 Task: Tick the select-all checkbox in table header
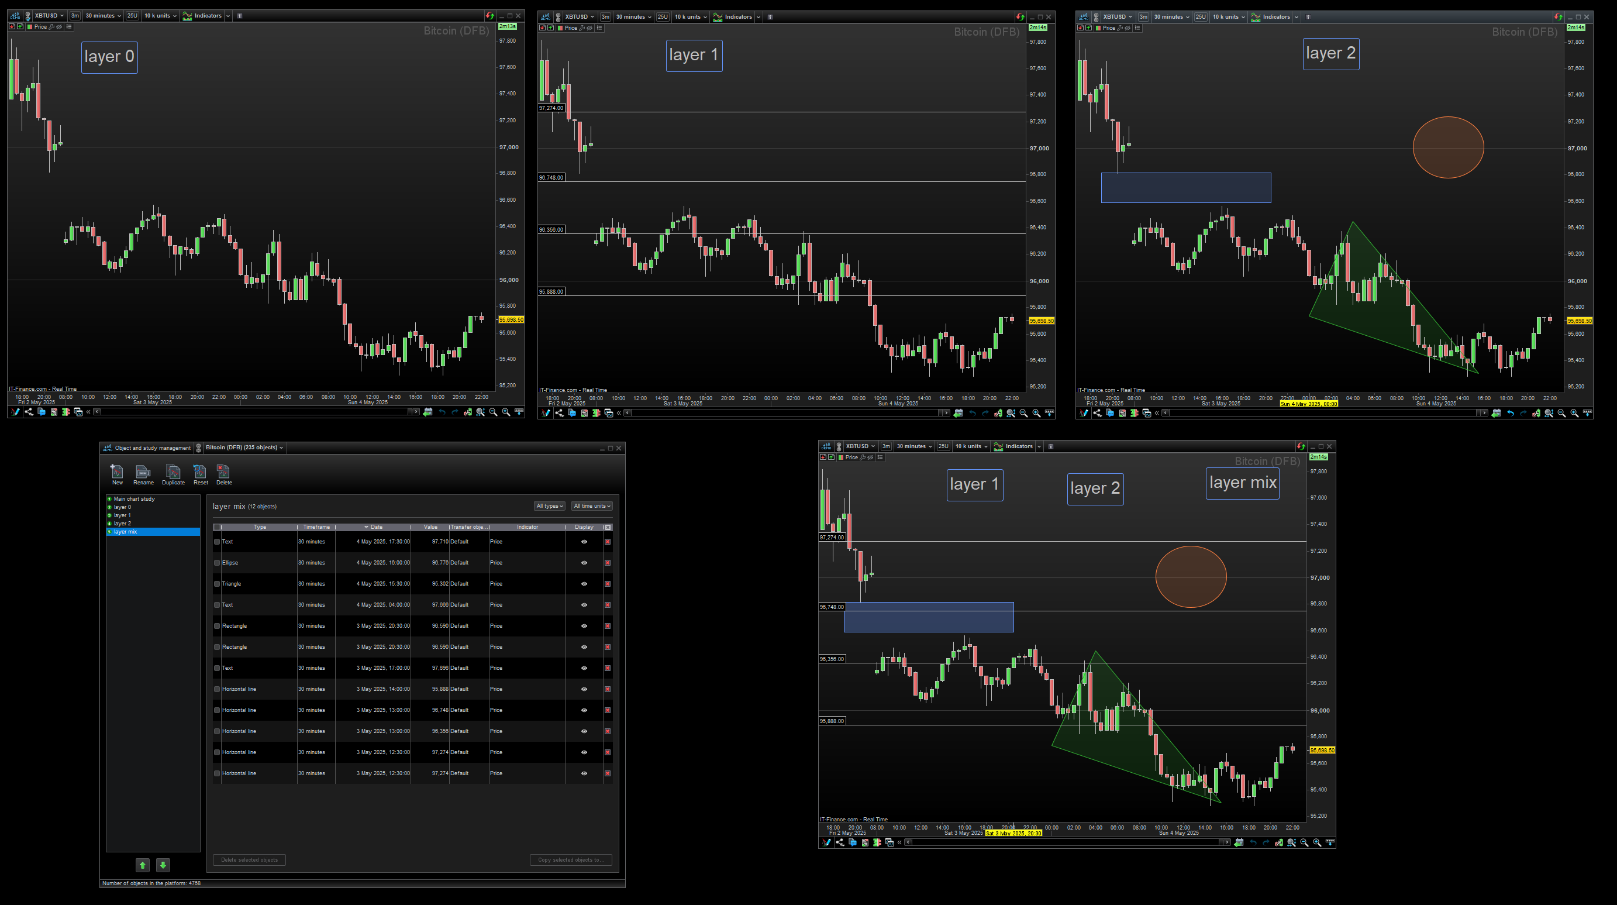pos(217,527)
